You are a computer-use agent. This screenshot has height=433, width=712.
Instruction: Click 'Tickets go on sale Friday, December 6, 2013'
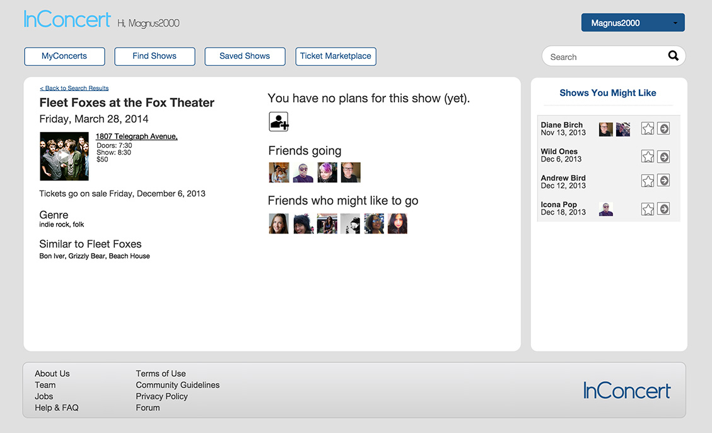coord(122,194)
